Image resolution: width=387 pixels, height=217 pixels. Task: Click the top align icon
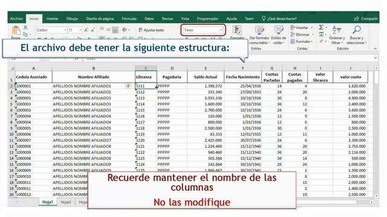[102, 30]
